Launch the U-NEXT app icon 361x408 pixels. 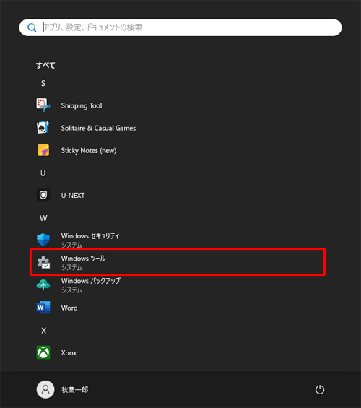[43, 195]
